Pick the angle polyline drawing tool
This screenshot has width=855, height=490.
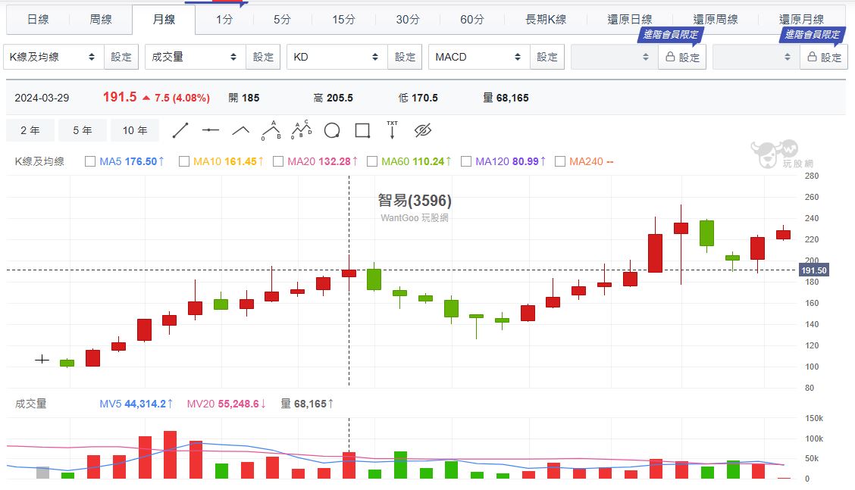(x=240, y=131)
